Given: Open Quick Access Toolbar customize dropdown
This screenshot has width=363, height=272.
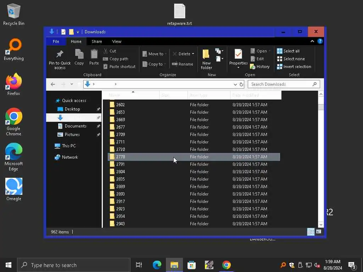Looking at the screenshot, I should [78, 32].
